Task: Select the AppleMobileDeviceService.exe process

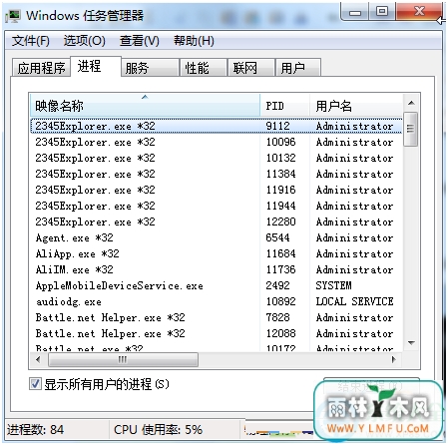Action: tap(217, 285)
